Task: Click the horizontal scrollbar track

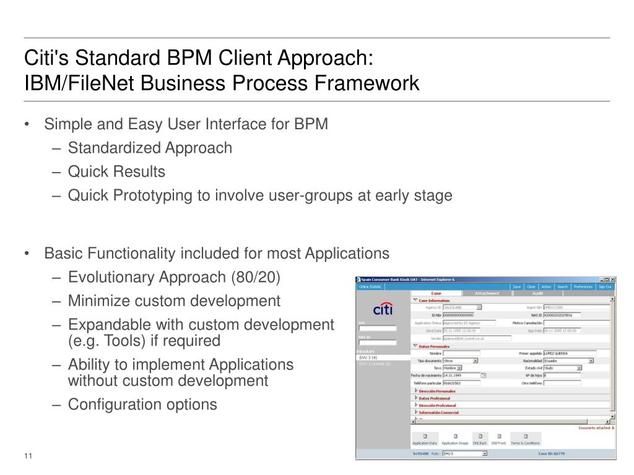Action: [x=510, y=422]
